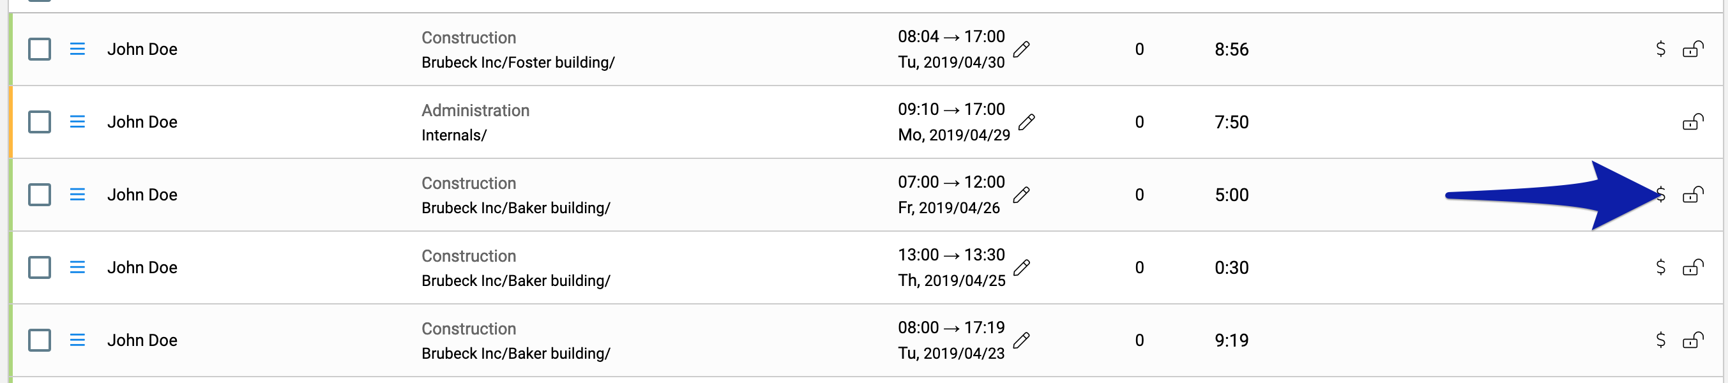Viewport: 1728px width, 383px height.
Task: Open row menu for Foster building entry
Action: pyautogui.click(x=78, y=49)
